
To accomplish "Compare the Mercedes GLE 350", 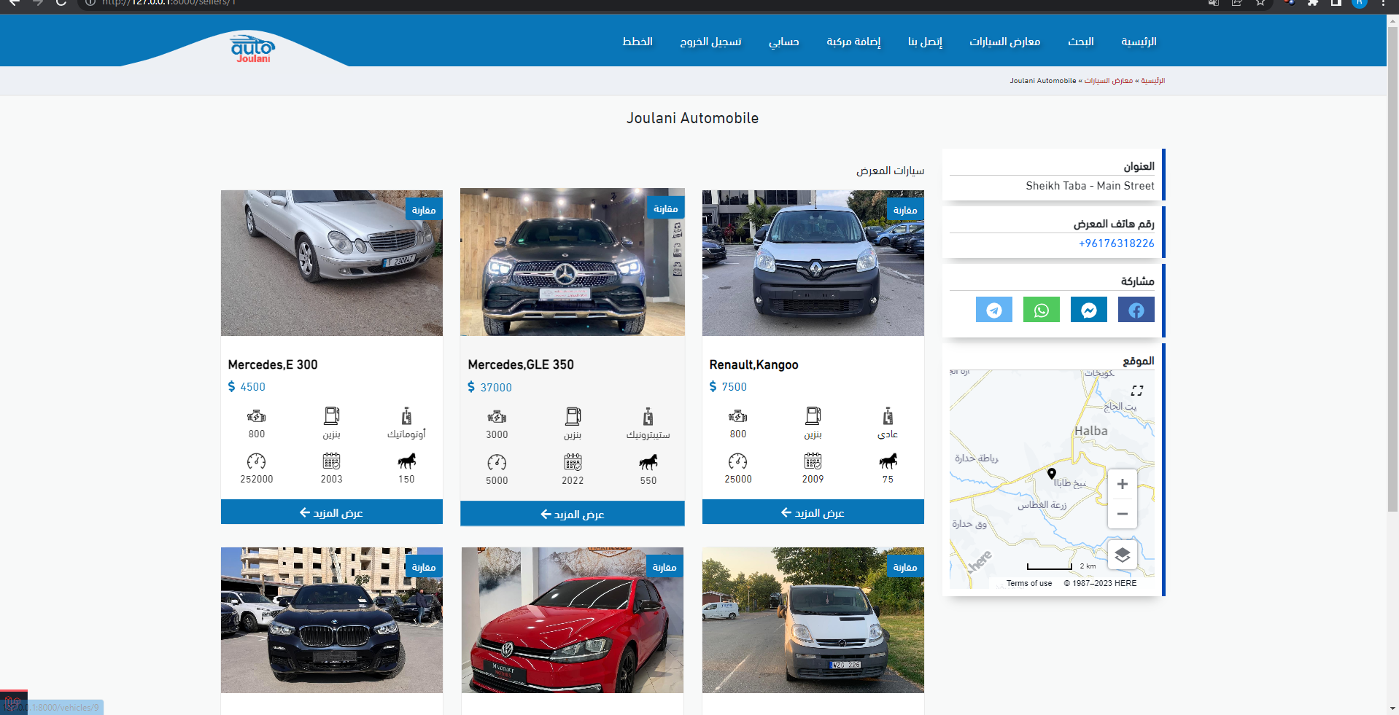I will 665,208.
